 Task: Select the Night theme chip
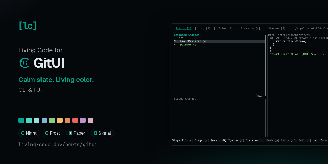click(x=29, y=133)
